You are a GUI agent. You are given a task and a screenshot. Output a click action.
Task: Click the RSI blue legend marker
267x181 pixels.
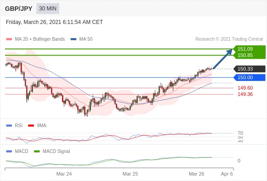9,126
